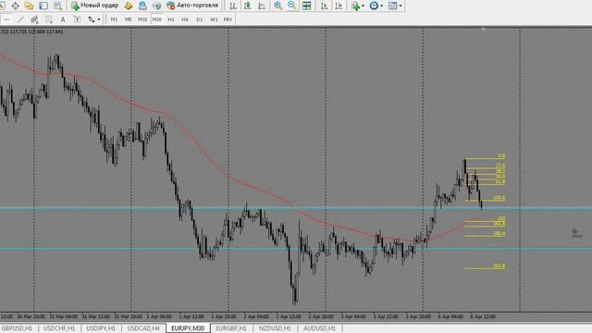Expand the arrows objects dropdown
592x333 pixels.
pyautogui.click(x=99, y=19)
